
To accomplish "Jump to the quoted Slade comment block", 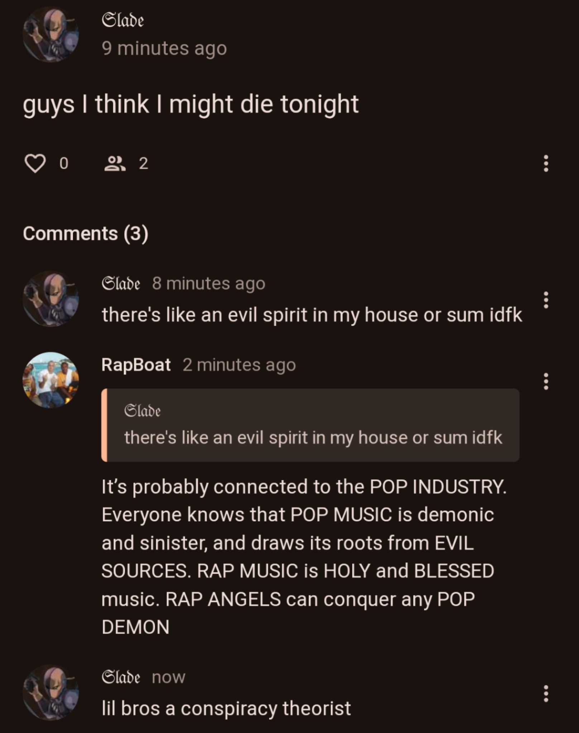I will coord(310,425).
